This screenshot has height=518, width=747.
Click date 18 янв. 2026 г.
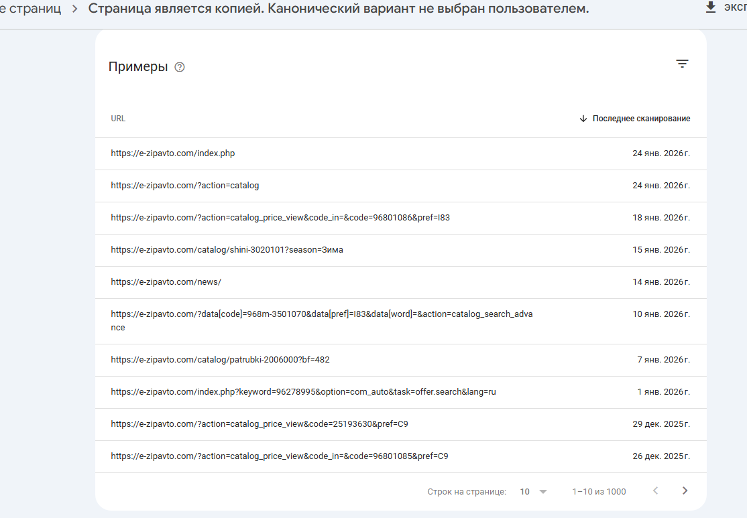pos(660,218)
